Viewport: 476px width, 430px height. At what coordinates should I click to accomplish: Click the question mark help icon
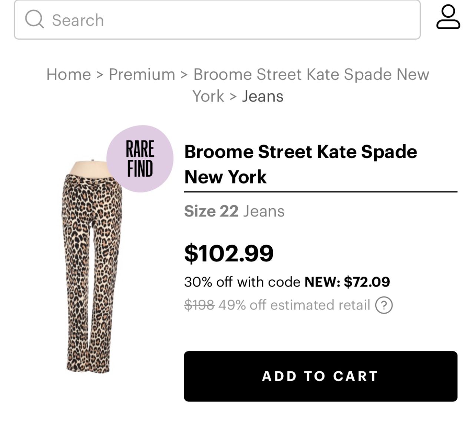click(384, 305)
